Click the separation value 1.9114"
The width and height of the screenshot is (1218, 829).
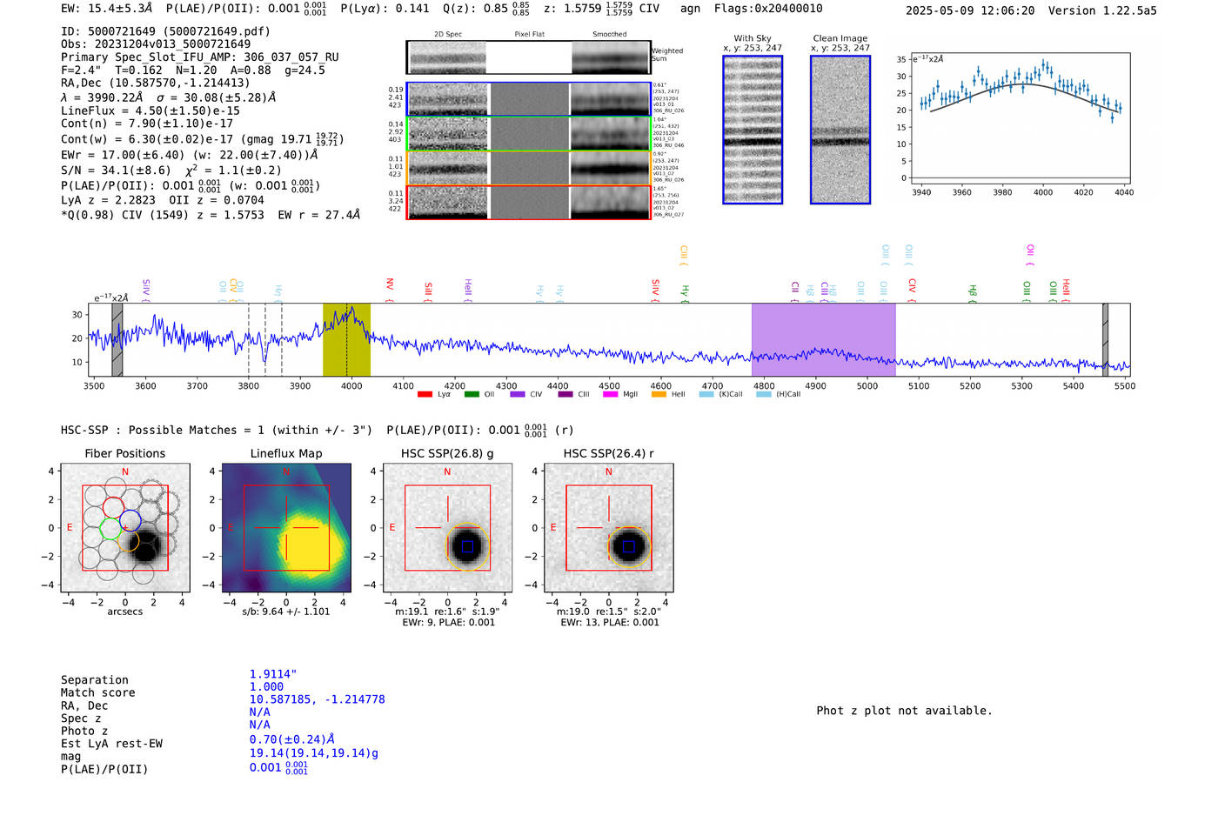[x=273, y=674]
